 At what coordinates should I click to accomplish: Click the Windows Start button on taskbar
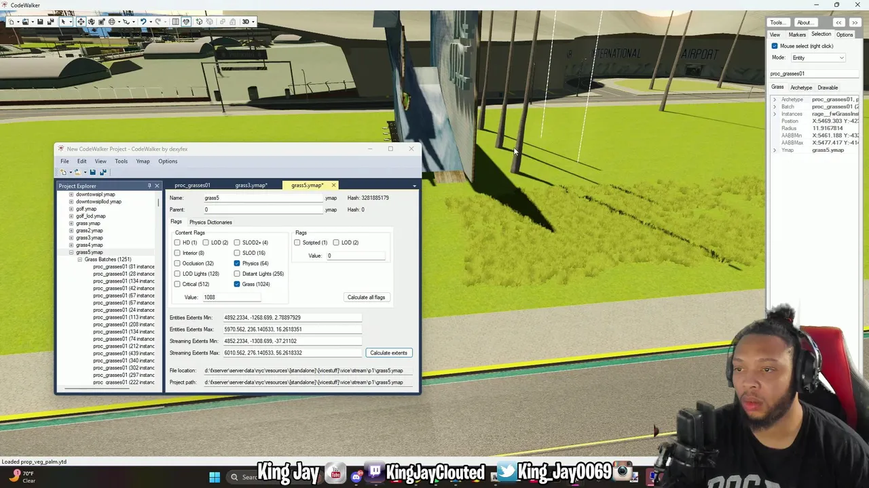pos(215,476)
